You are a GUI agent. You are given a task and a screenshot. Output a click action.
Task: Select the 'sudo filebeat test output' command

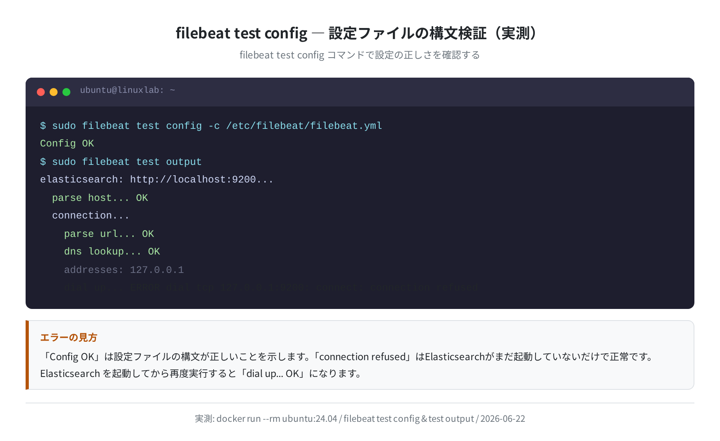(121, 162)
